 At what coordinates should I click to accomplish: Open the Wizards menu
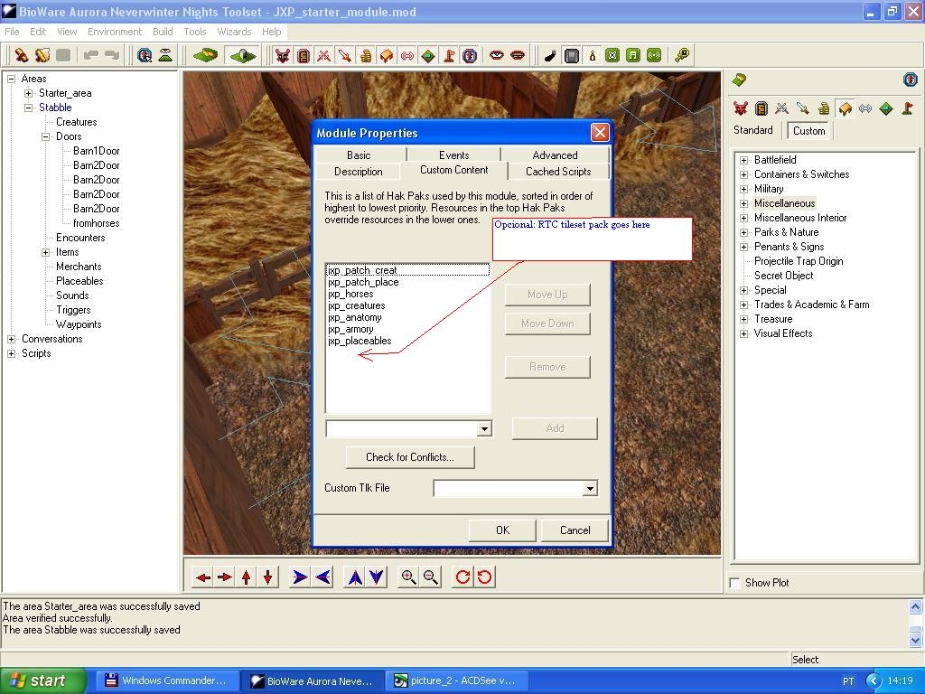pos(234,32)
